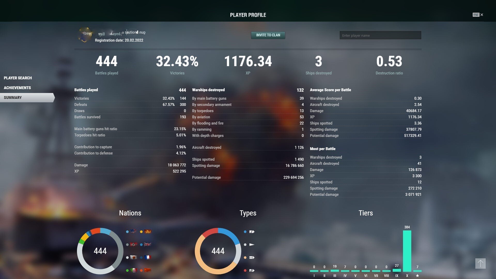This screenshot has height=279, width=496.
Task: Select the German flag in Nations legend
Action: pyautogui.click(x=133, y=244)
